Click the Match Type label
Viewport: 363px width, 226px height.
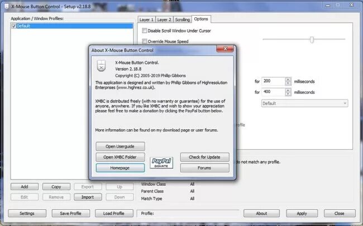[152, 199]
